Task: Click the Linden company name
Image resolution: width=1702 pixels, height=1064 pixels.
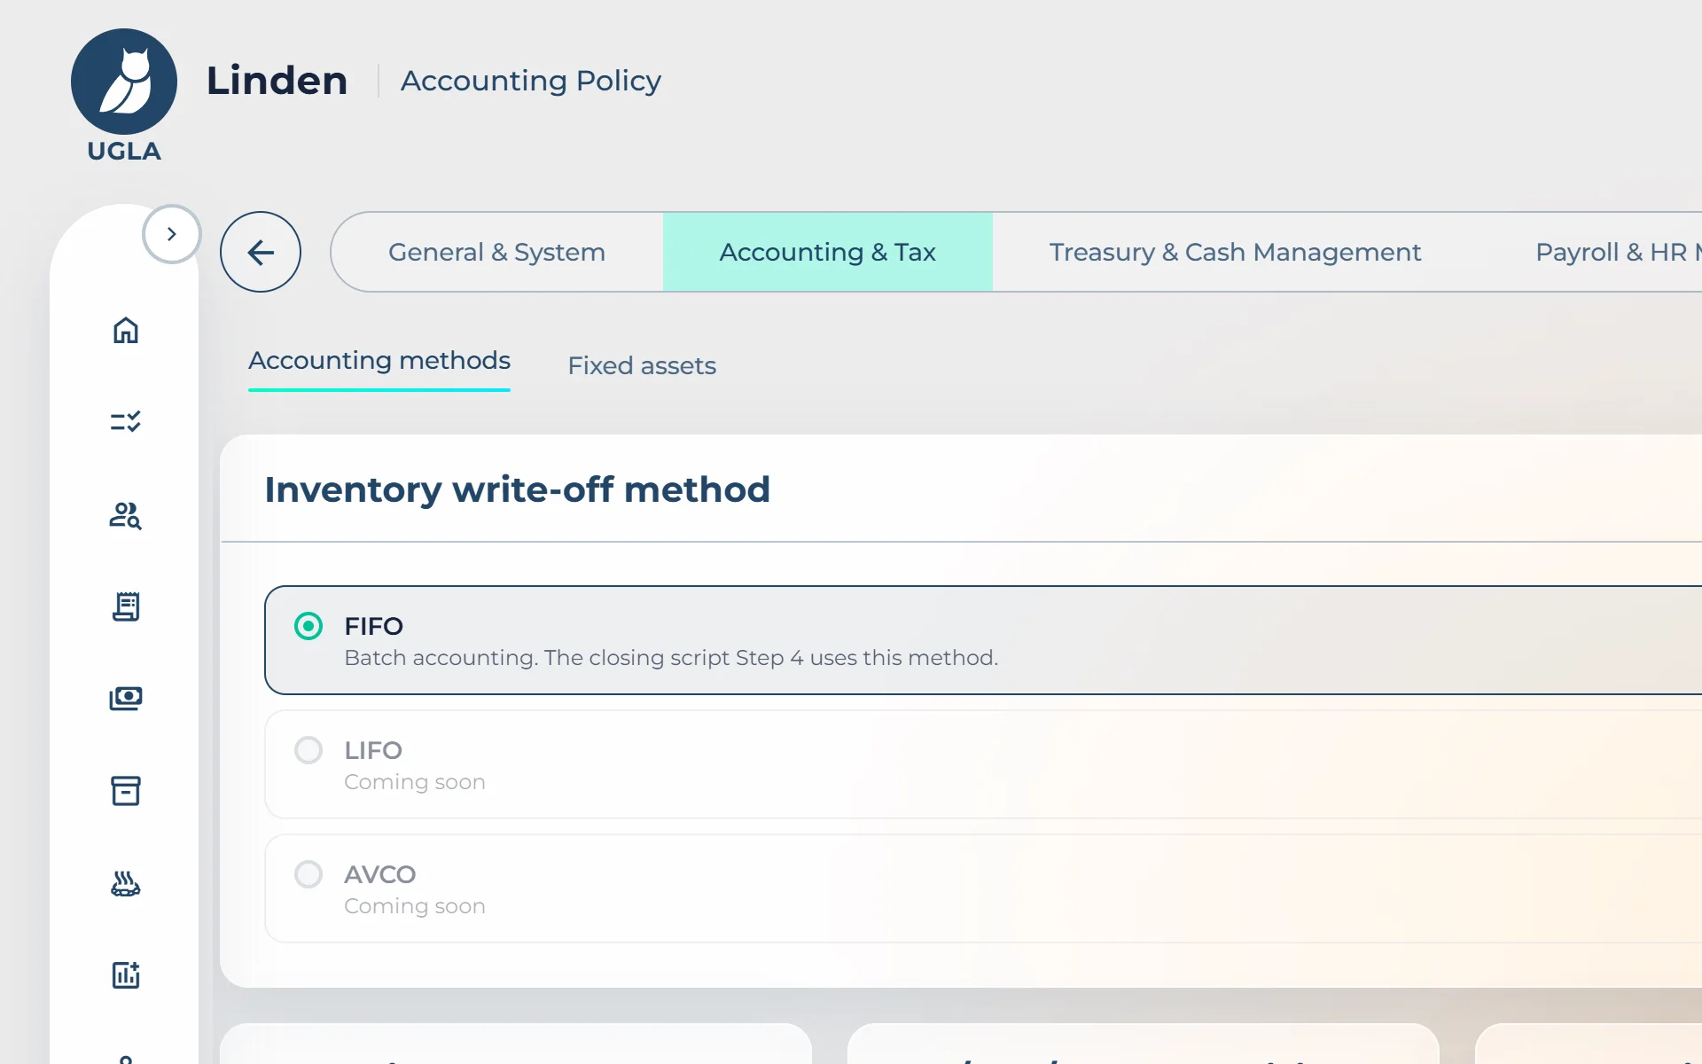Action: (x=277, y=81)
